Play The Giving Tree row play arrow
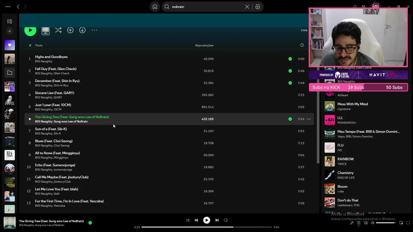413x232 pixels. (30, 119)
